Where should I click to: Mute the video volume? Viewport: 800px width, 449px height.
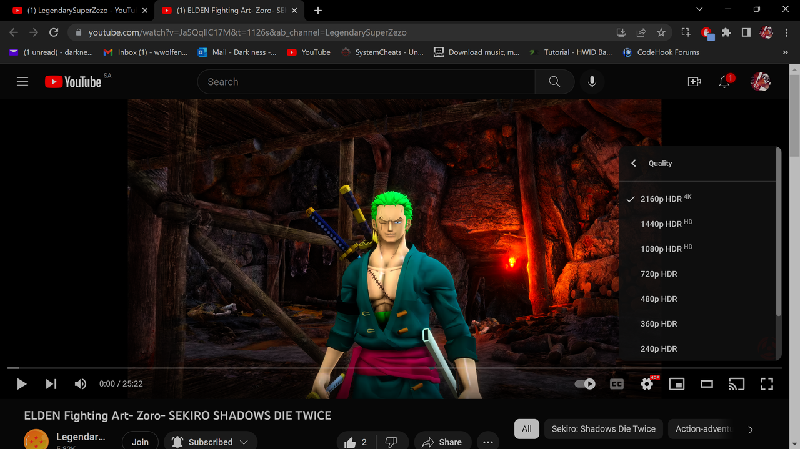tap(81, 384)
